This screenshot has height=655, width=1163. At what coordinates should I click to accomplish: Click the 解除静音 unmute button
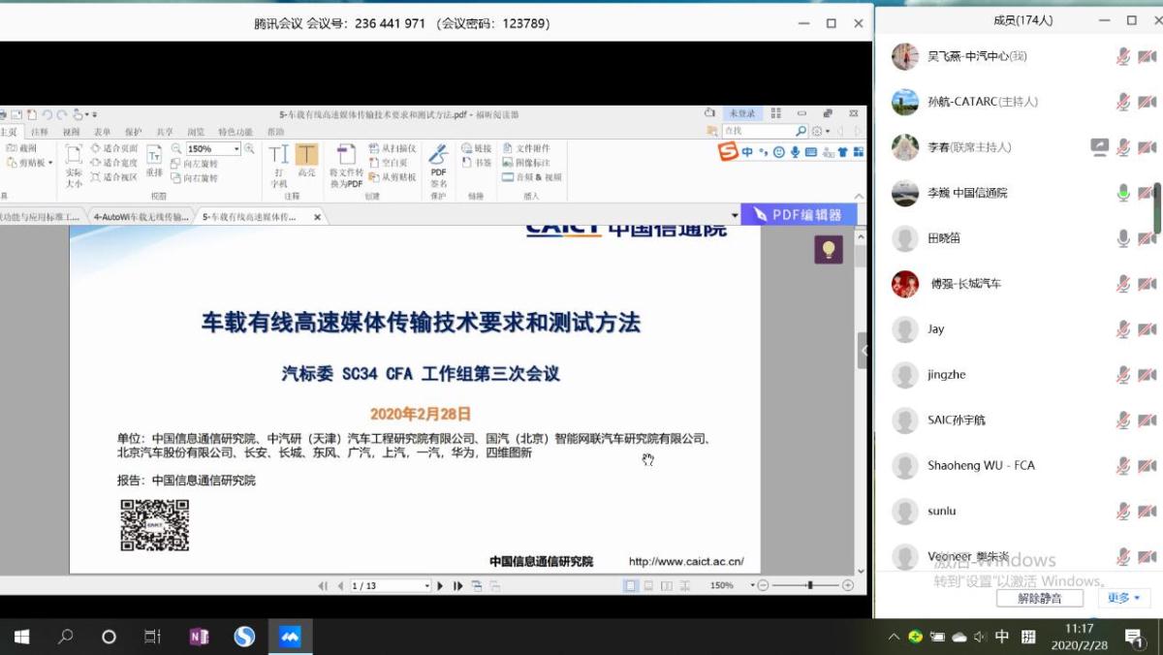(x=1039, y=598)
